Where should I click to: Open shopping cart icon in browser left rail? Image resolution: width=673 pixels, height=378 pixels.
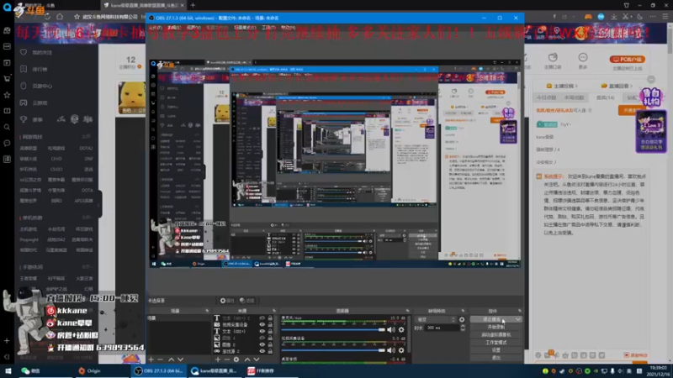click(x=7, y=78)
